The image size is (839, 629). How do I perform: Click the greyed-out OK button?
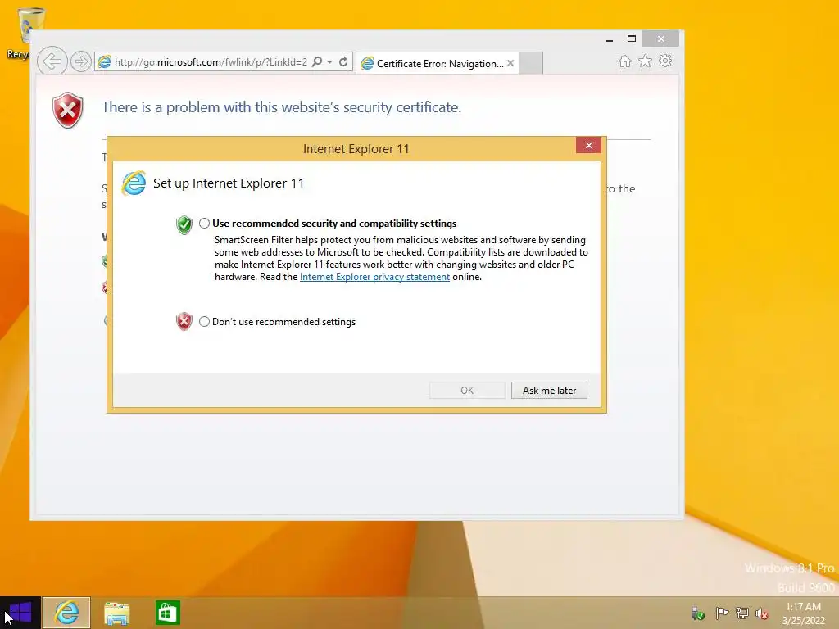(467, 391)
